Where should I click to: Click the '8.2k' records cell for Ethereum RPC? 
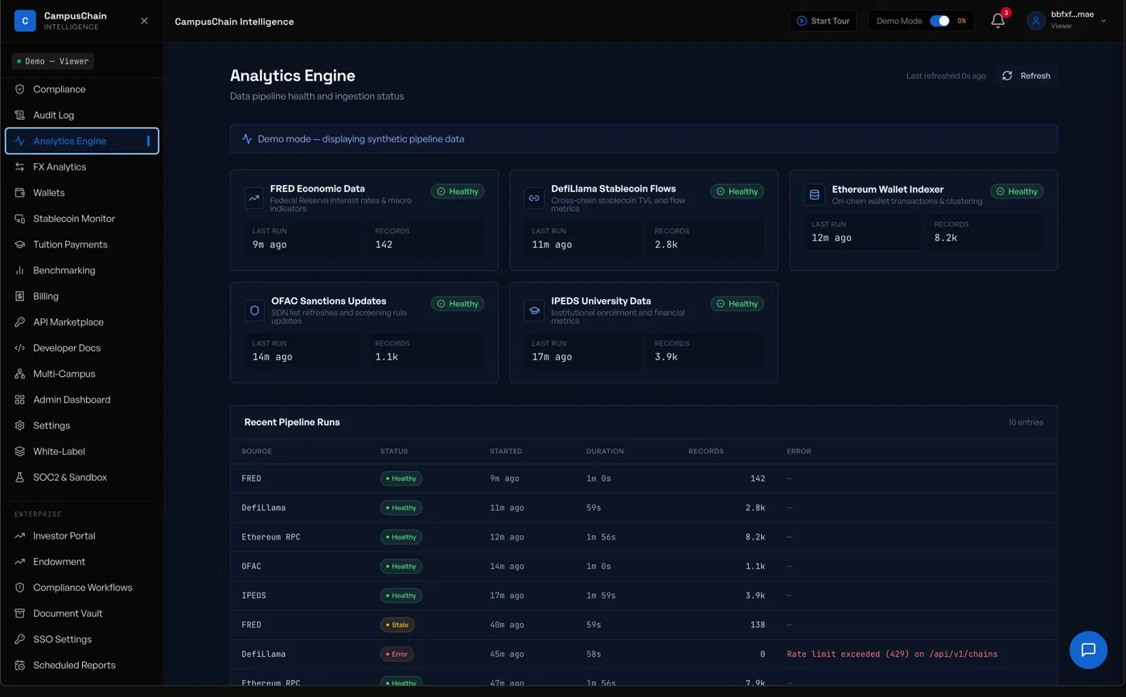pyautogui.click(x=754, y=537)
